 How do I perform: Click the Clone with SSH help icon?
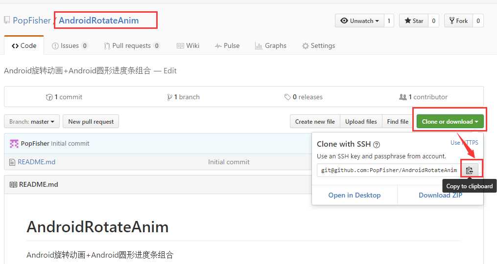[376, 145]
